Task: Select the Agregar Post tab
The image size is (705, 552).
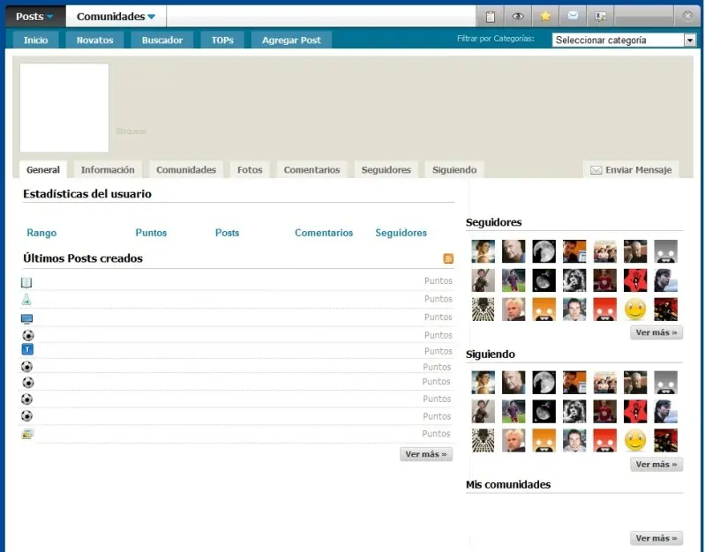Action: (291, 40)
